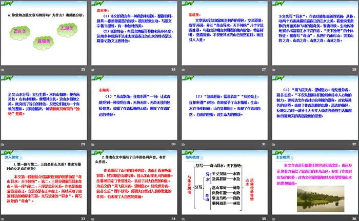Select slide 31 thumbnail
The image size is (359, 221).
[224, 108]
